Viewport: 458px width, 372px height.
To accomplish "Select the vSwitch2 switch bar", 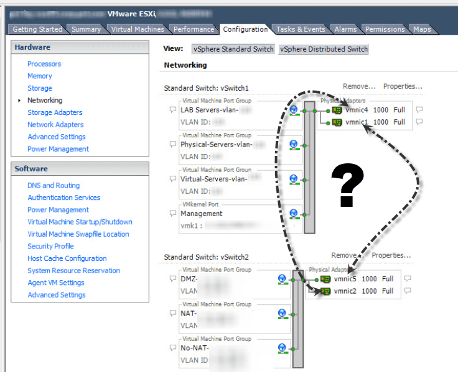I will (x=298, y=319).
